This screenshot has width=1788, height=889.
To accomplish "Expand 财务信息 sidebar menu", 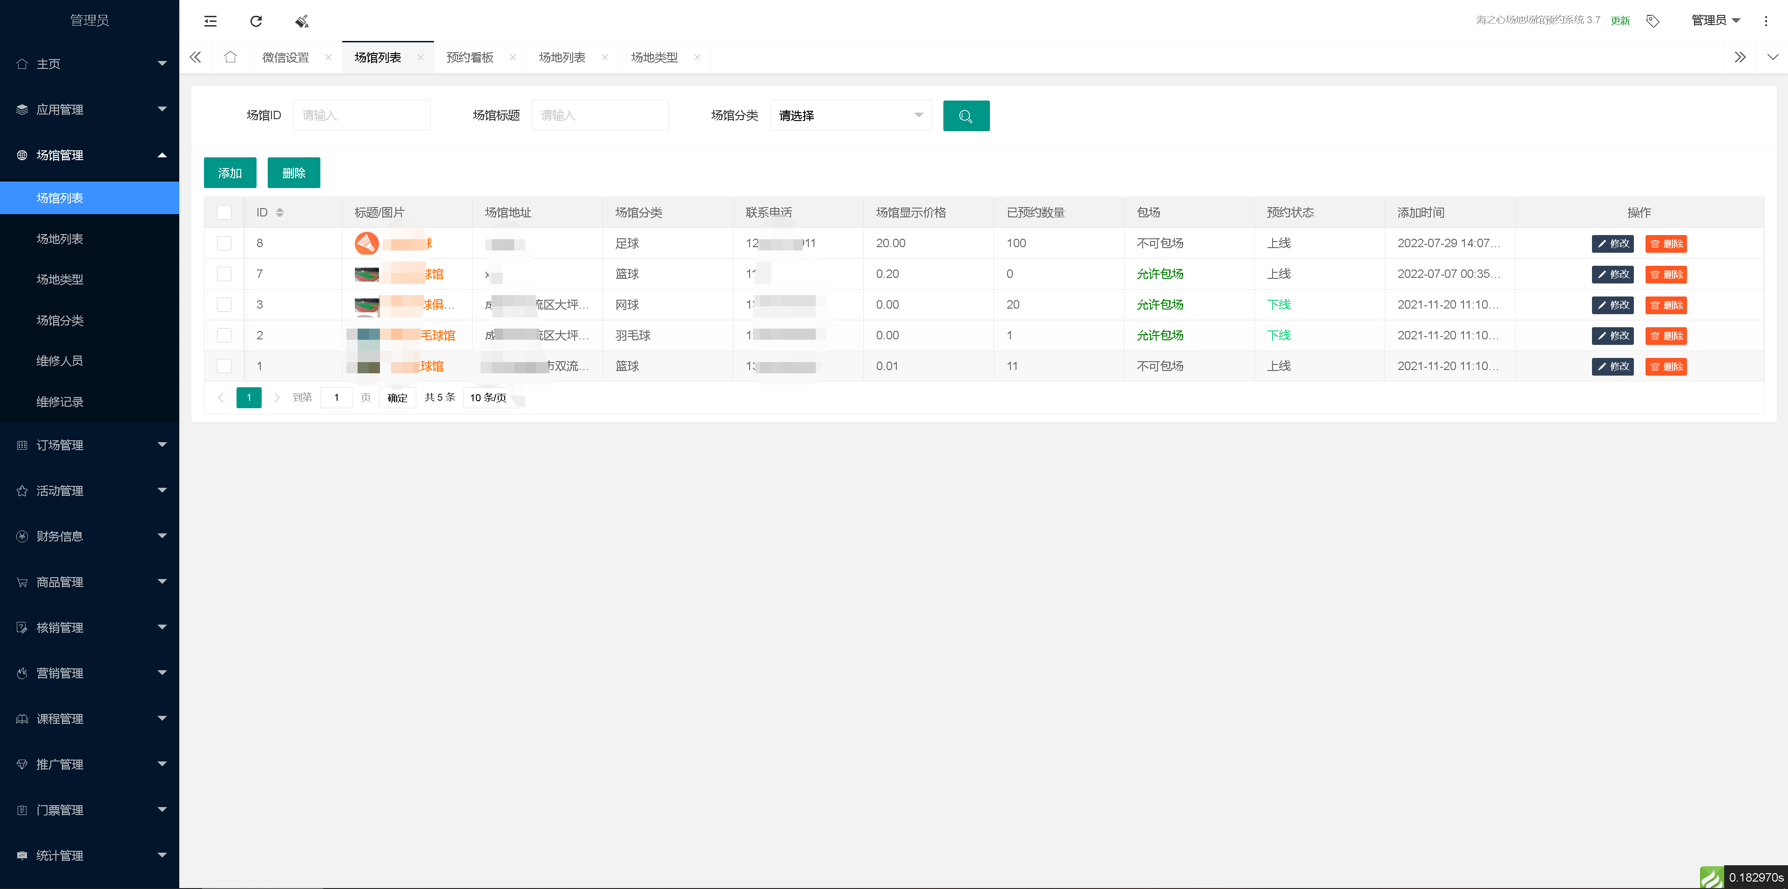I will 89,537.
